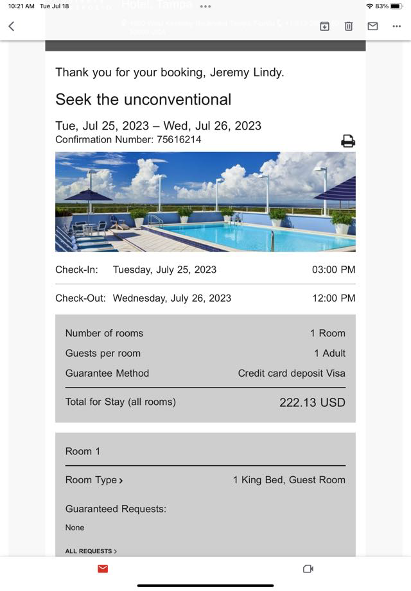This screenshot has height=591, width=411.
Task: Delete this email with trash icon
Action: pyautogui.click(x=349, y=26)
